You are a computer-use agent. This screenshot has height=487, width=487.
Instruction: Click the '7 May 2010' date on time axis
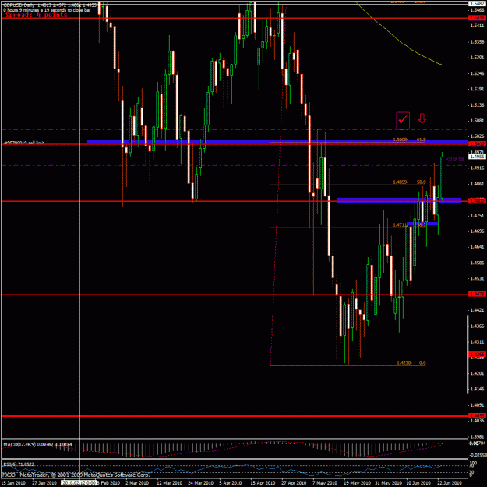pos(325,483)
